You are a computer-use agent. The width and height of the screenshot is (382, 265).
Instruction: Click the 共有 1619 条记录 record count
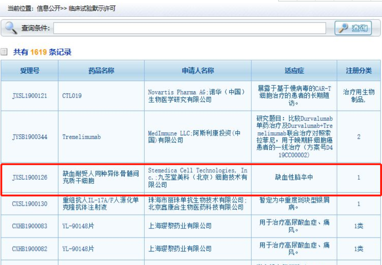click(42, 52)
